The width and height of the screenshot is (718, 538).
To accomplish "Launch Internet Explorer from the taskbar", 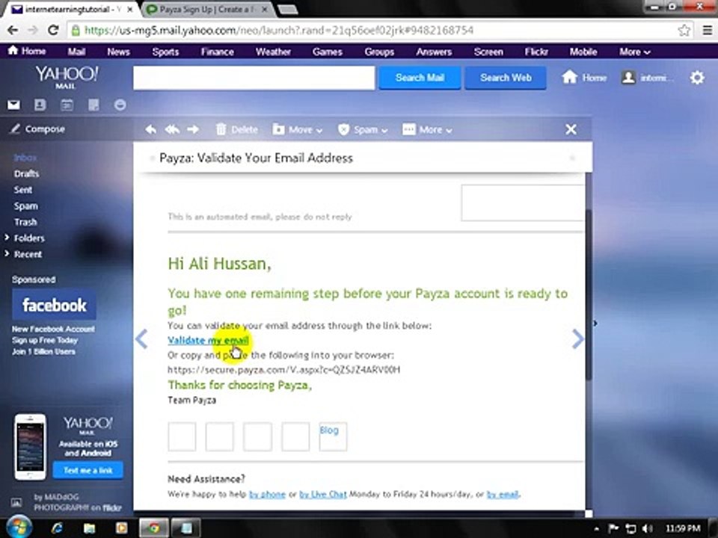I will pos(58,528).
